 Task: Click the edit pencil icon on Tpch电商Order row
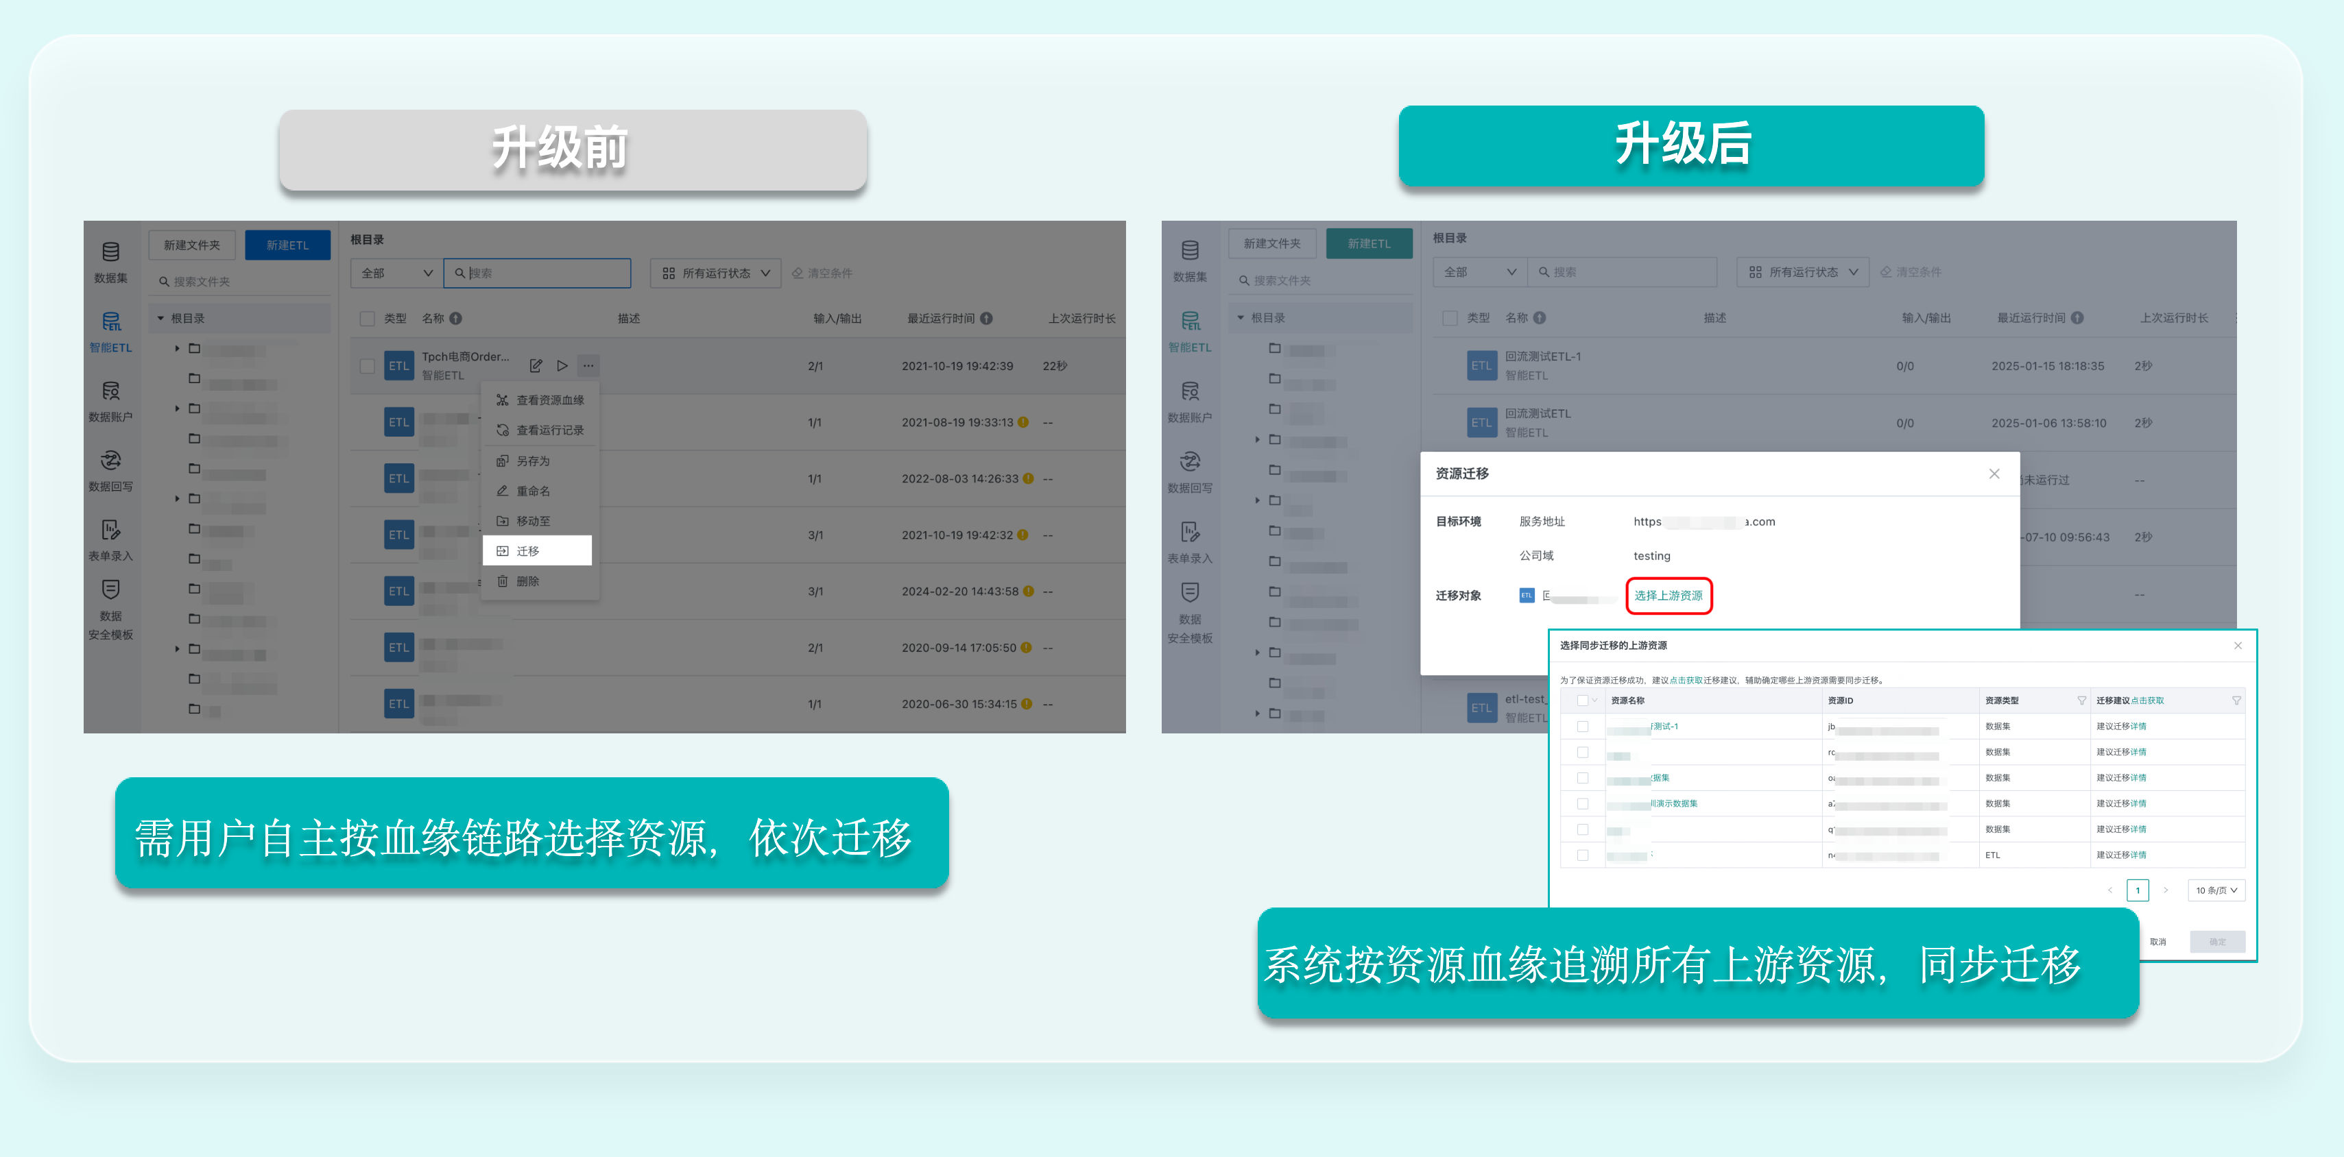pos(536,365)
